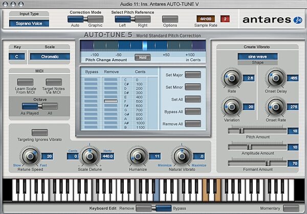Click the pitch change meter display
This screenshot has width=307, height=214.
(x=143, y=45)
